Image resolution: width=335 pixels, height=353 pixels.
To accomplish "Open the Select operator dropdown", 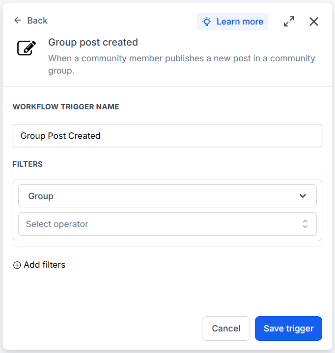I will pos(167,224).
